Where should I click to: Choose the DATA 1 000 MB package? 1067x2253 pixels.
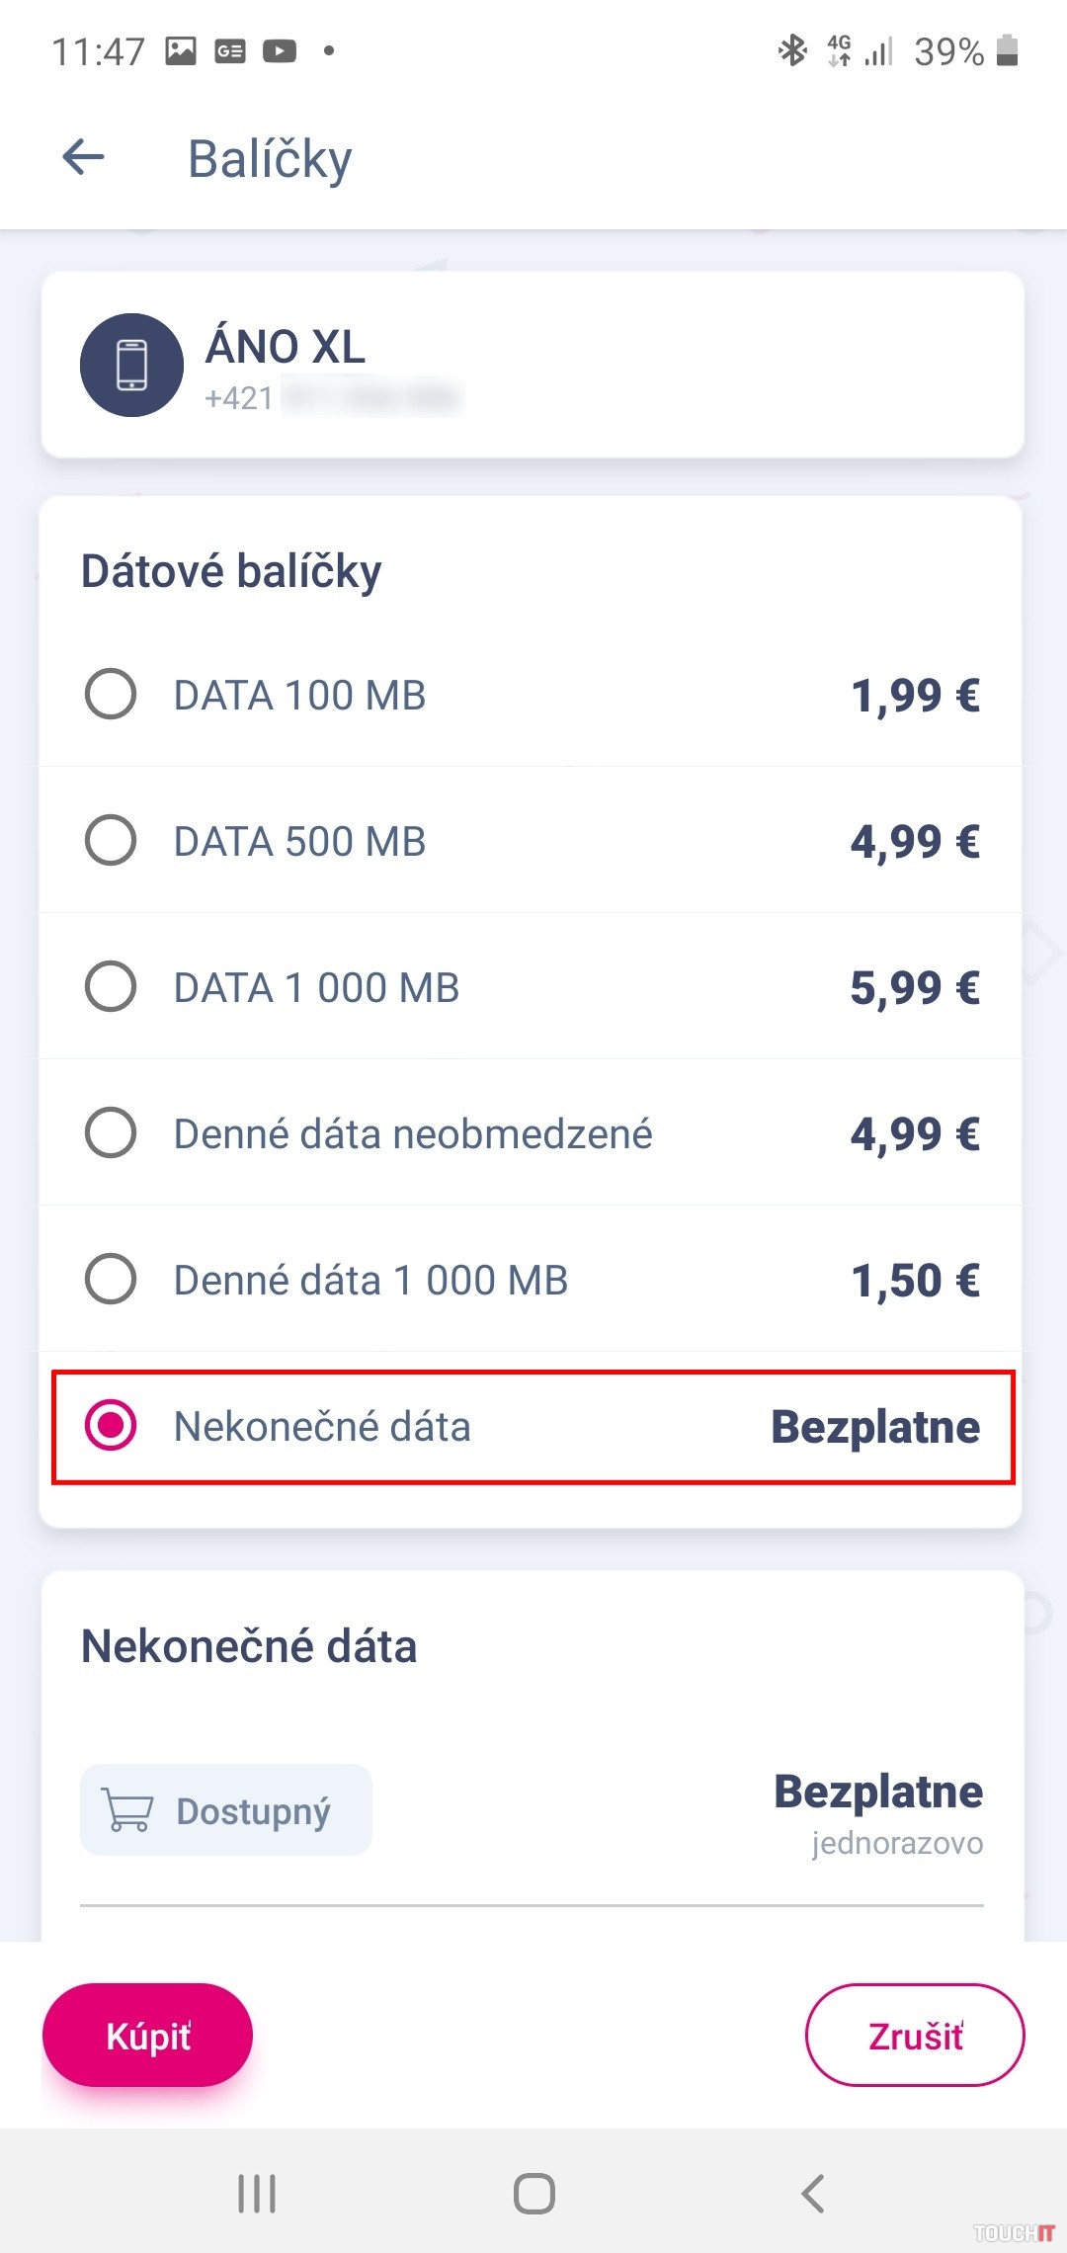tap(111, 986)
